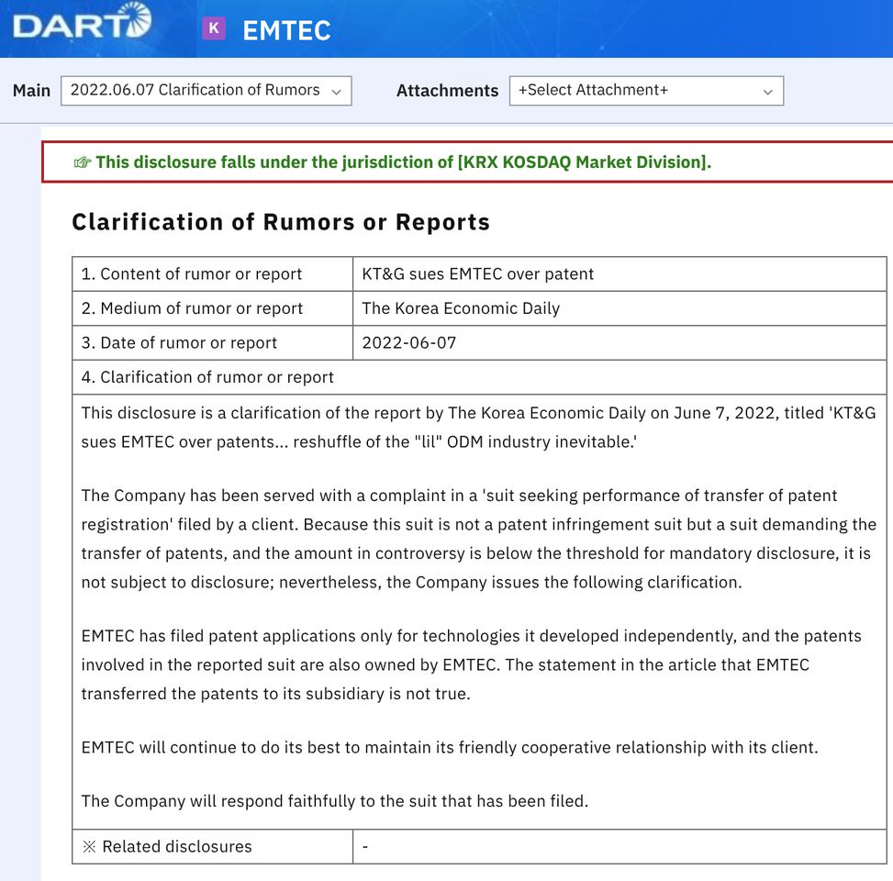Click the paragraph beginning 'This disclosure is a clarification'
The height and width of the screenshot is (881, 893).
click(478, 427)
